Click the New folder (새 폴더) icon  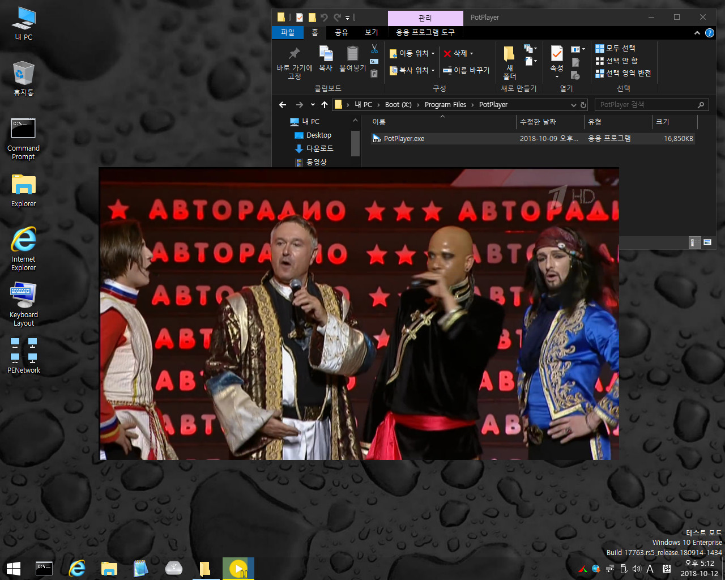(x=509, y=54)
